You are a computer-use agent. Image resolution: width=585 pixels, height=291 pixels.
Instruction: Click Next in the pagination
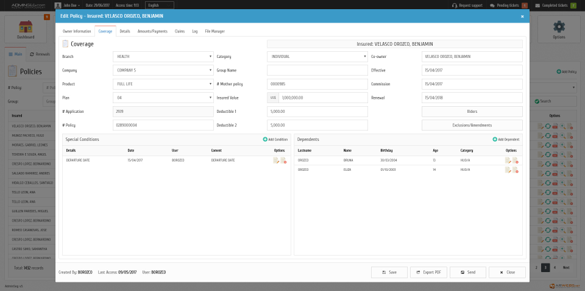566,267
